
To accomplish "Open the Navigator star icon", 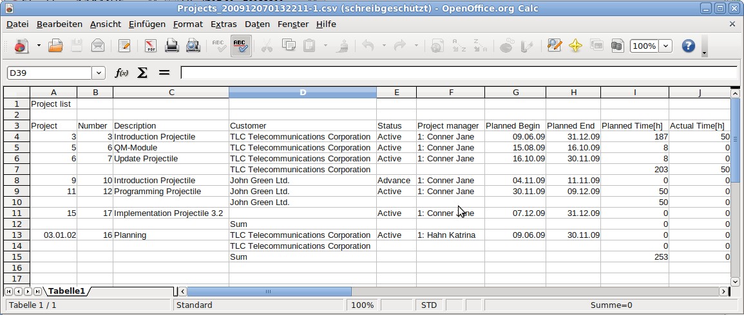I will coord(575,46).
